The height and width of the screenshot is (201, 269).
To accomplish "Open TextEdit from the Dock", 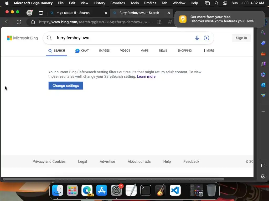I will pyautogui.click(x=131, y=190).
